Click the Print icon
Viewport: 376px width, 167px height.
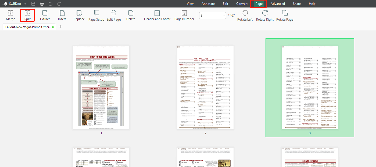tap(42, 4)
